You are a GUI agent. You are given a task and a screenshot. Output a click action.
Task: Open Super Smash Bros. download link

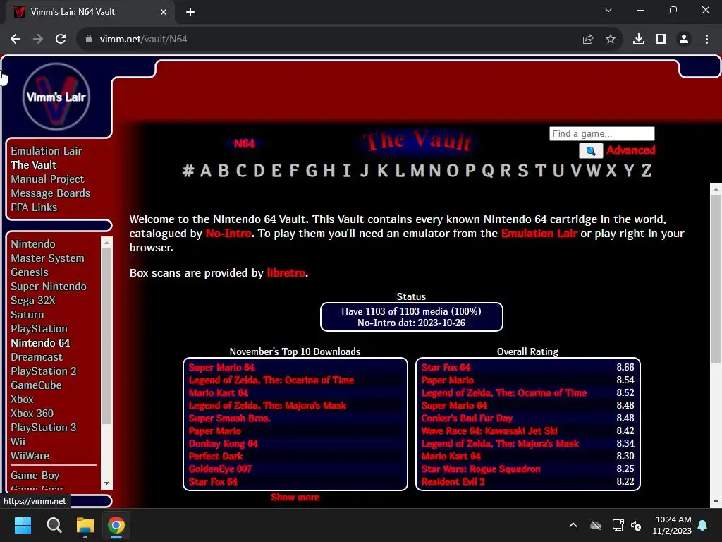230,418
